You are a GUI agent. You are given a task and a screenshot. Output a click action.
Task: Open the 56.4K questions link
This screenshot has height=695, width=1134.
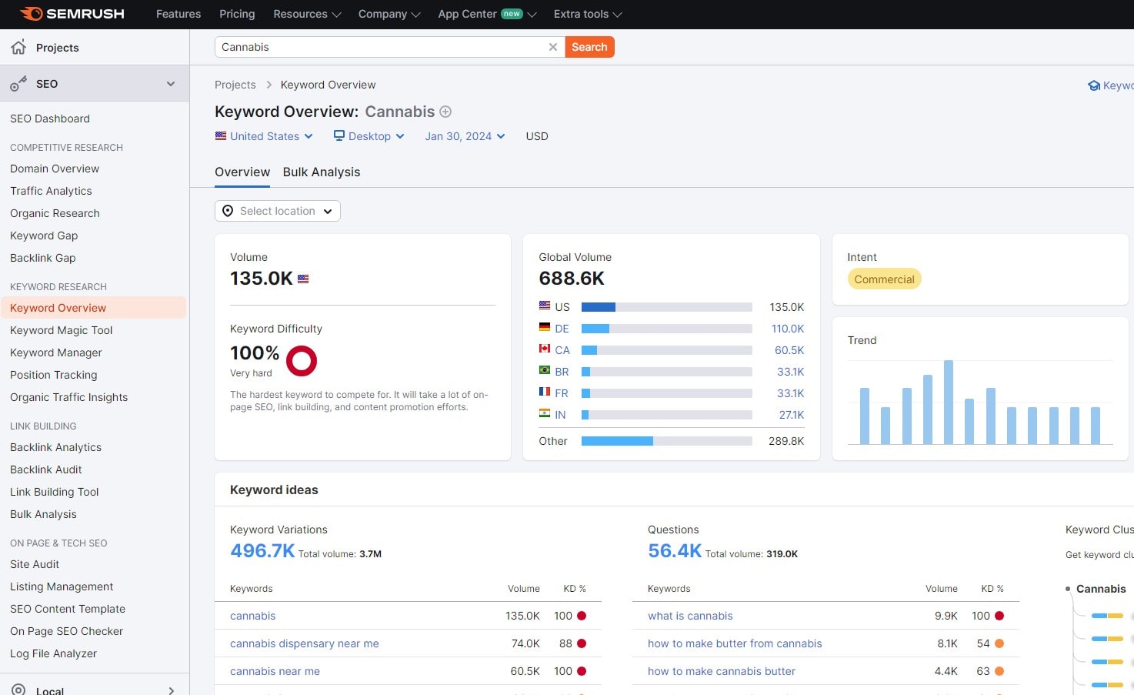click(x=675, y=550)
